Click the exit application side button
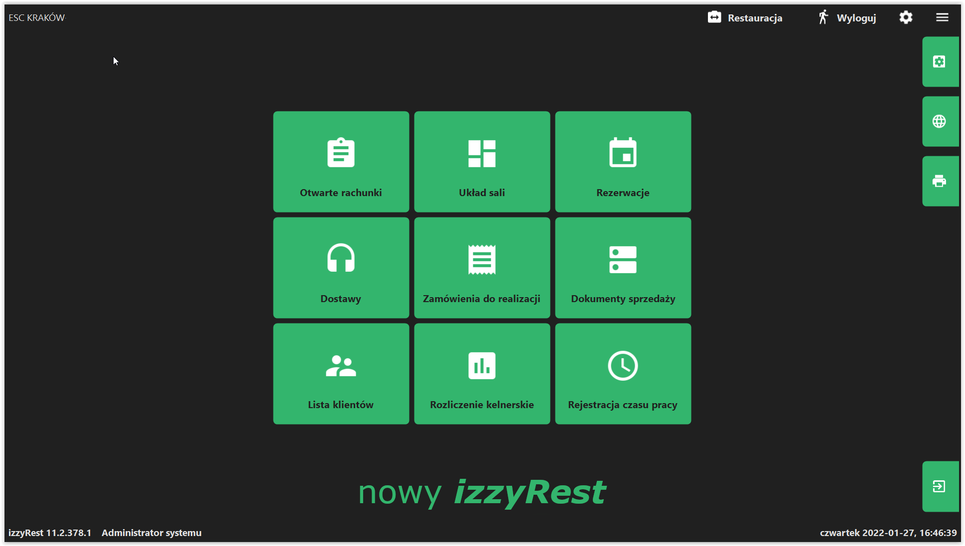Screen dimensions: 965x546 pos(940,486)
